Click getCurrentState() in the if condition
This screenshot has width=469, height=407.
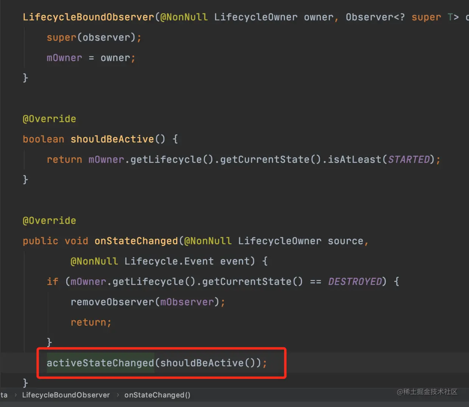pyautogui.click(x=252, y=281)
